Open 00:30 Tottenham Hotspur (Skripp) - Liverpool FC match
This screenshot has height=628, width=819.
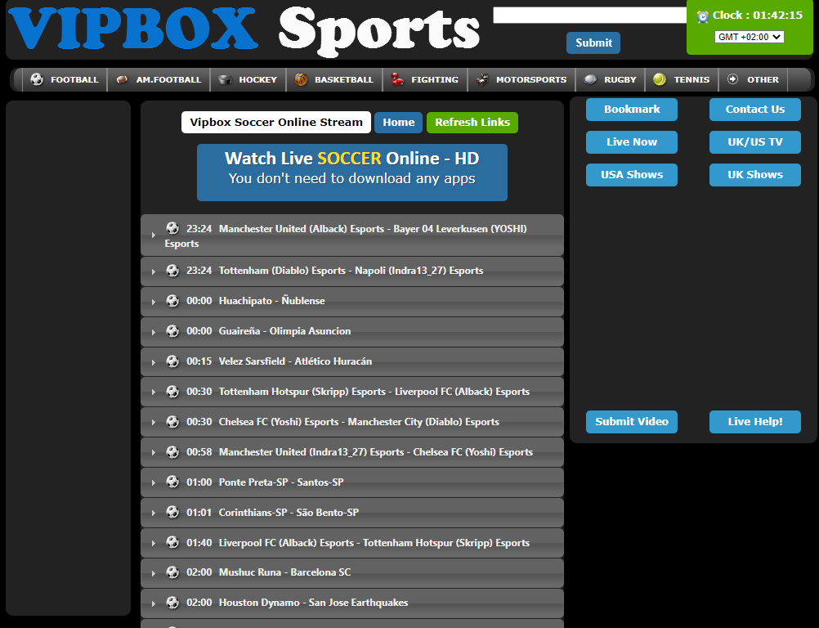coord(352,392)
